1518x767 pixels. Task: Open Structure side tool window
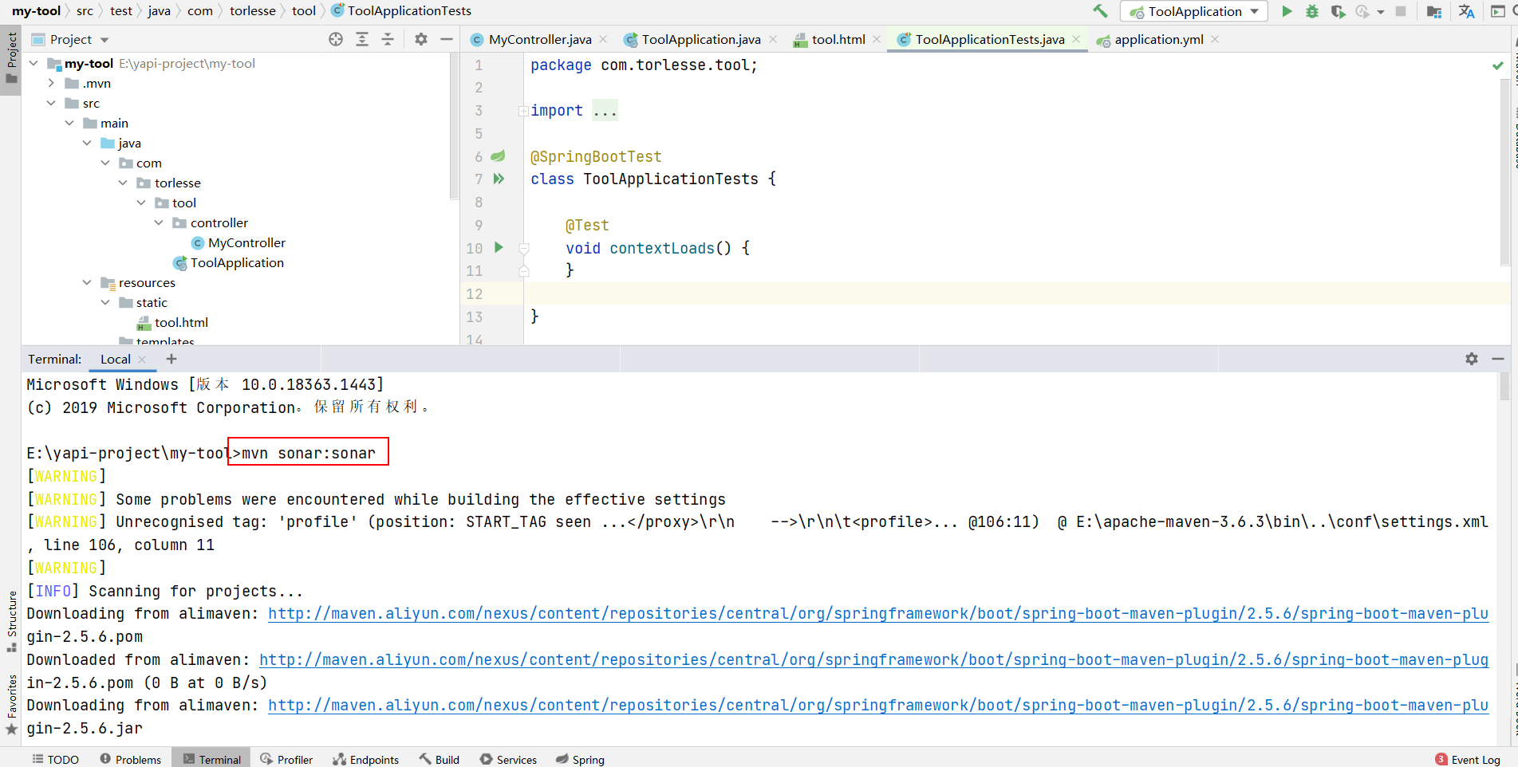tap(11, 622)
